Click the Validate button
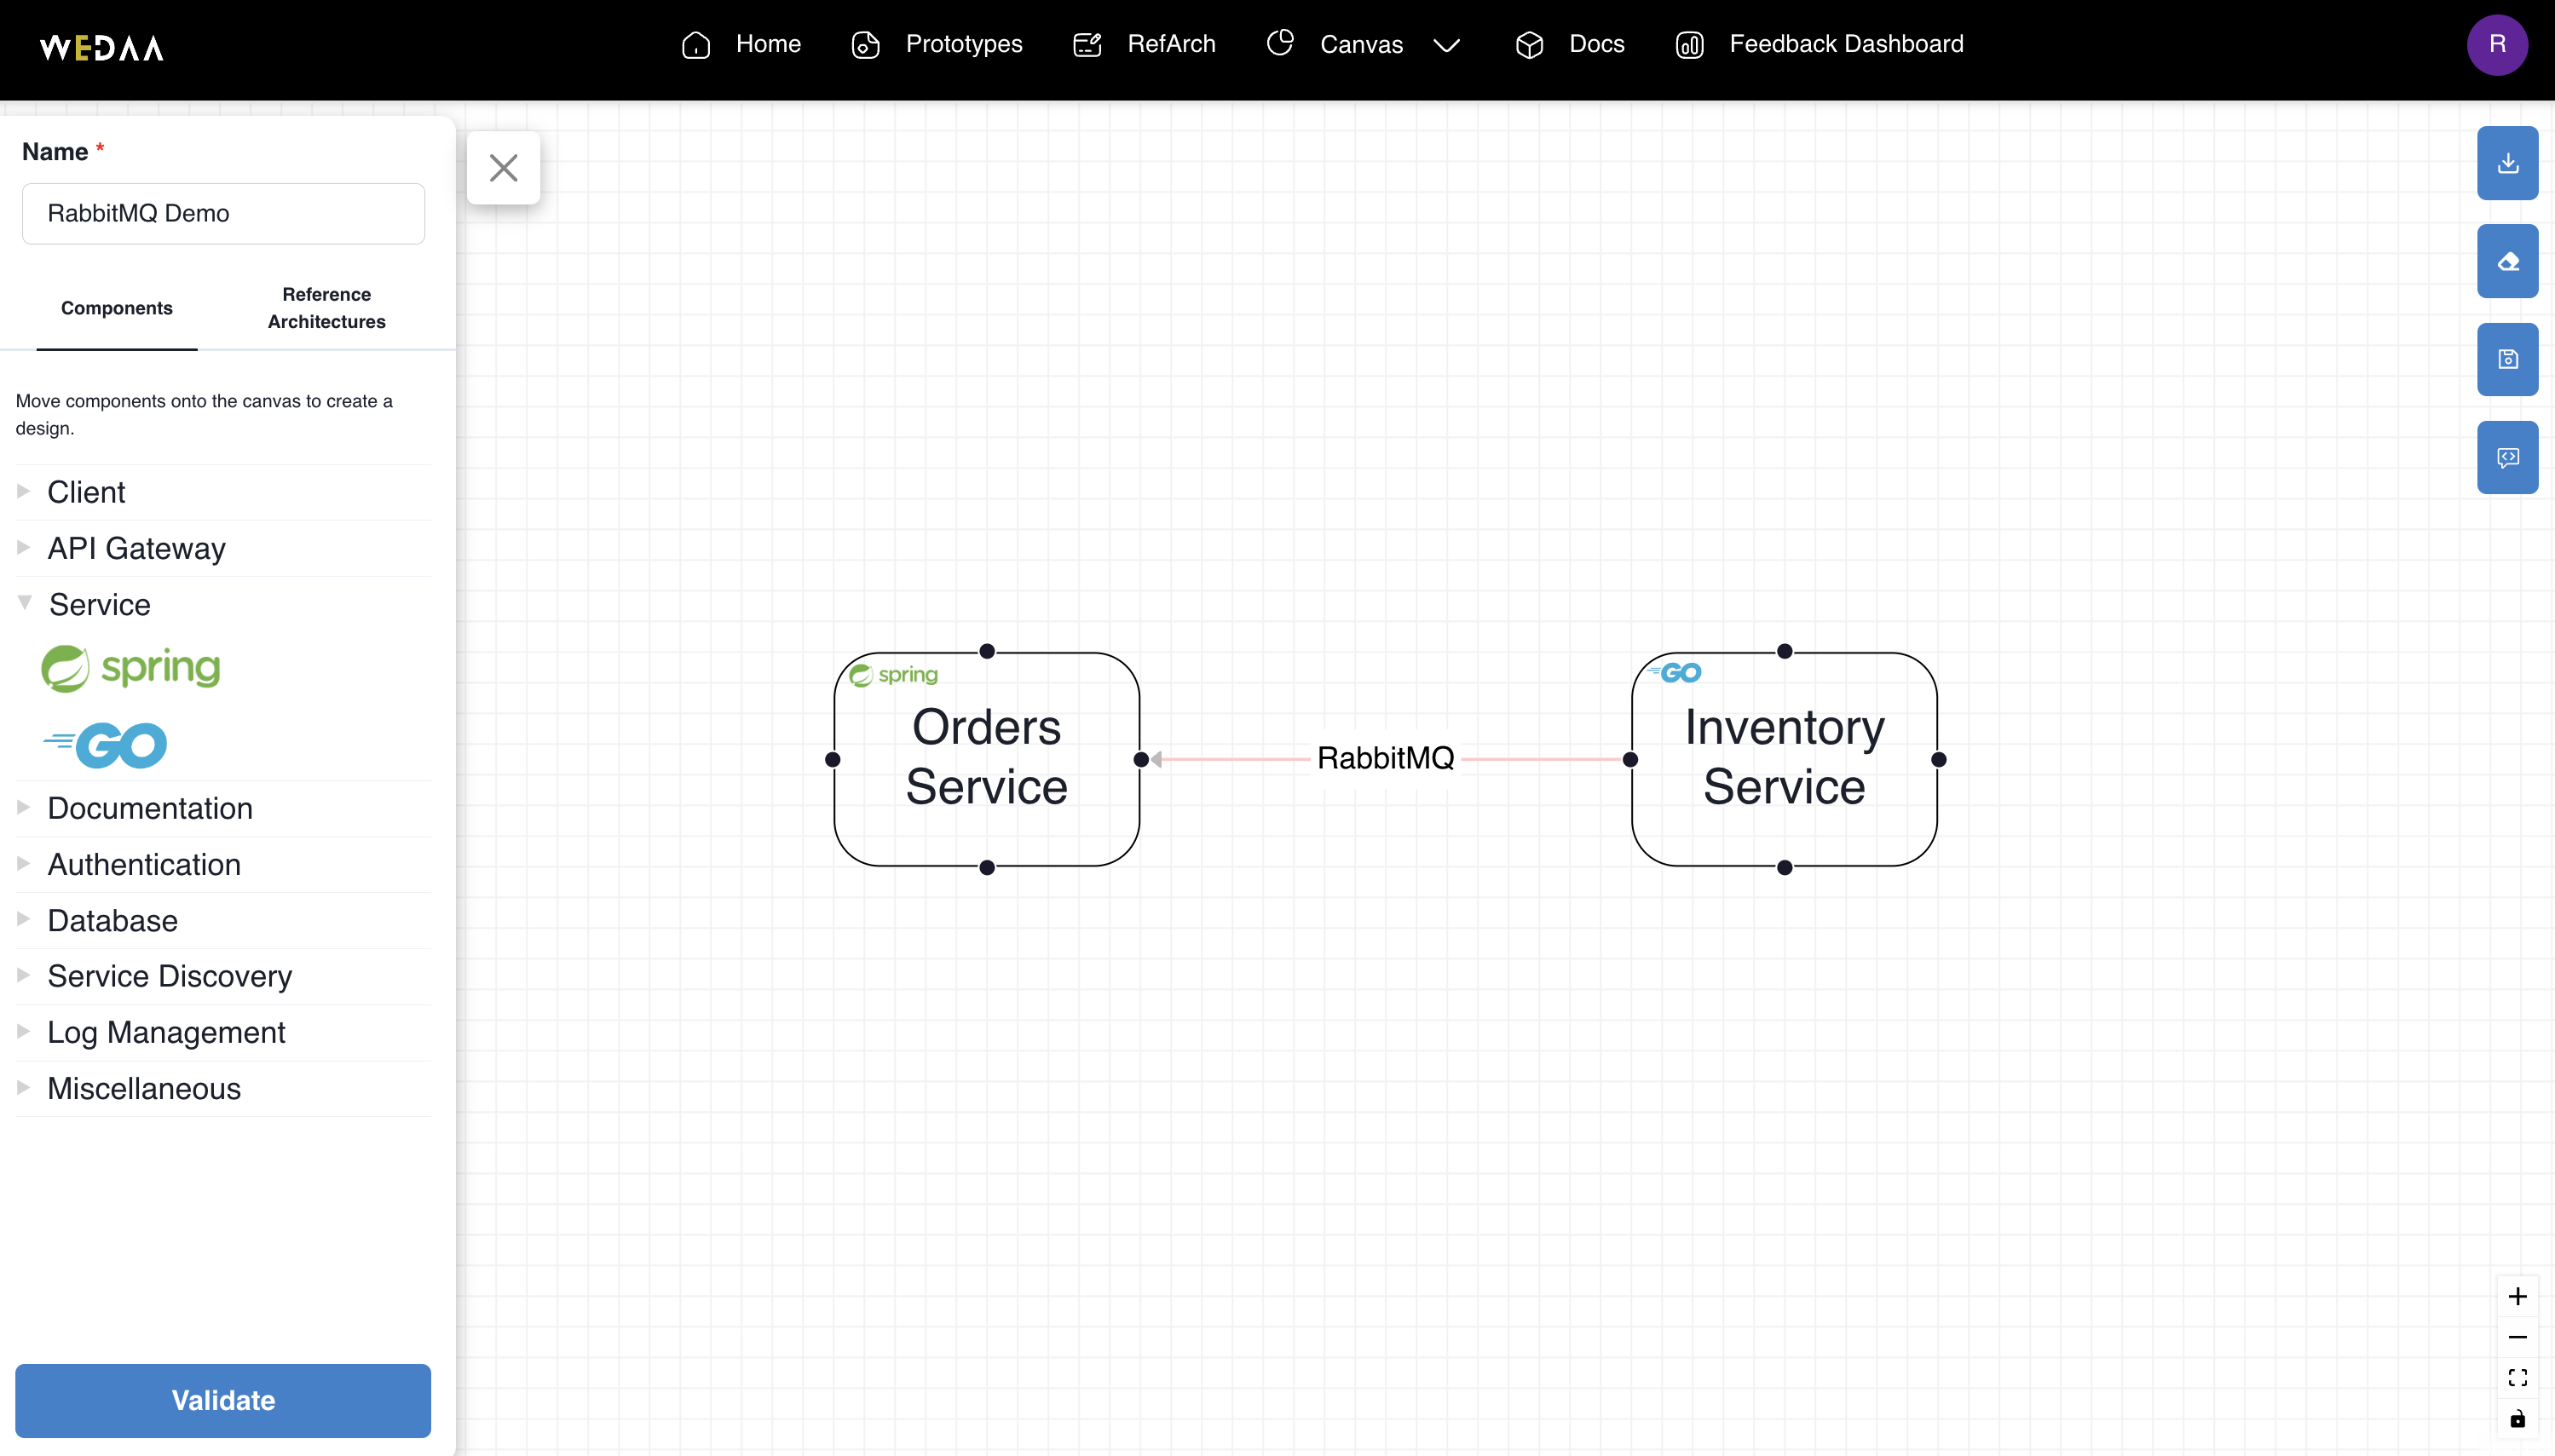Viewport: 2555px width, 1456px height. [223, 1400]
